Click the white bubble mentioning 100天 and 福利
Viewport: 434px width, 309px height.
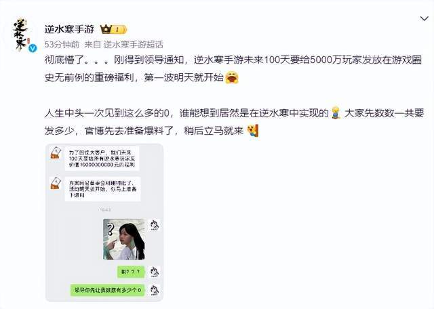[x=102, y=159]
